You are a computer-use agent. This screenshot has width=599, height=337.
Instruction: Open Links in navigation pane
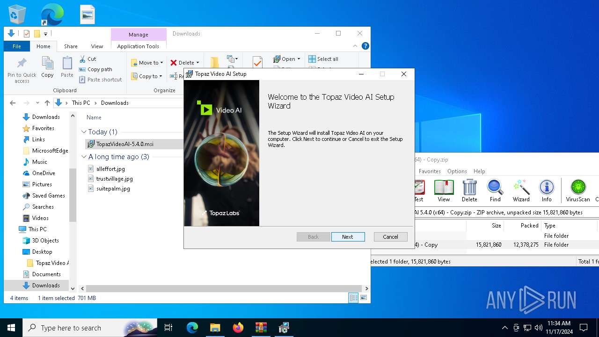[x=38, y=139]
